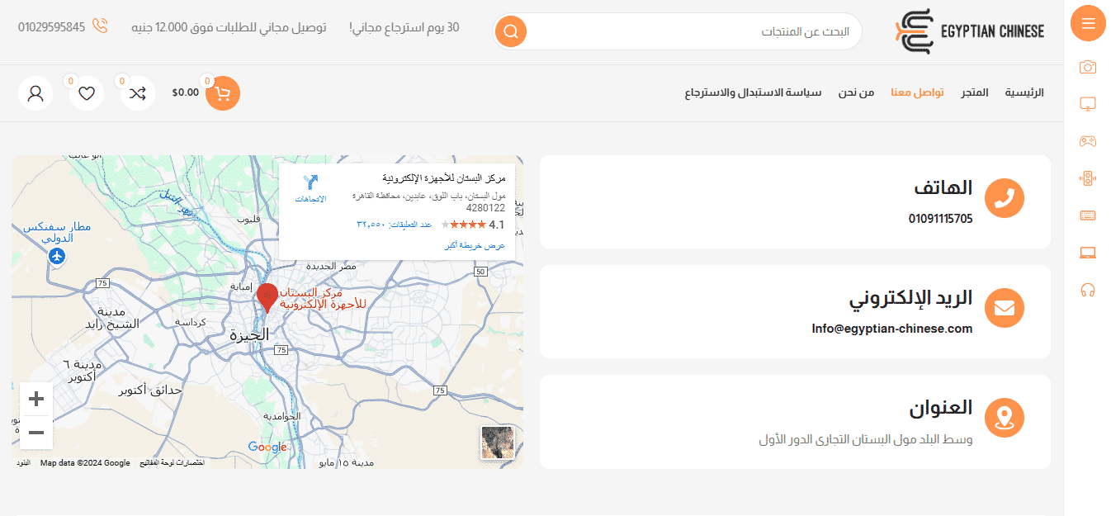Viewport: 1111px width, 516px height.
Task: Open the shopping cart icon
Action: [x=222, y=93]
